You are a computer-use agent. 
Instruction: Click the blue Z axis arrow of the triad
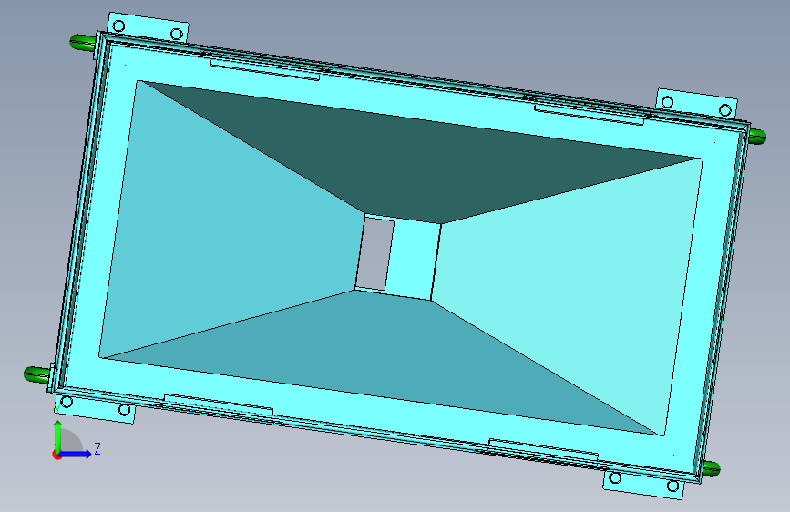(76, 454)
